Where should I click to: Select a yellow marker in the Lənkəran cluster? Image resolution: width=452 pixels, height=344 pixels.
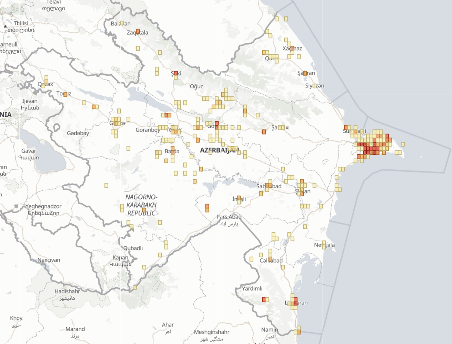click(292, 295)
